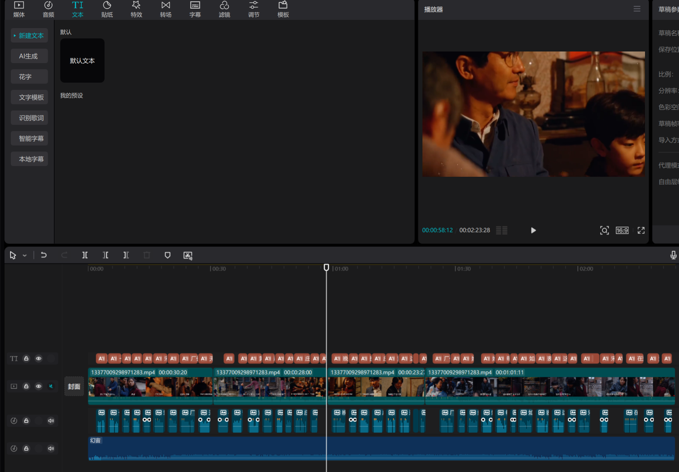Open the 转场 tab
This screenshot has width=679, height=472.
pos(166,9)
